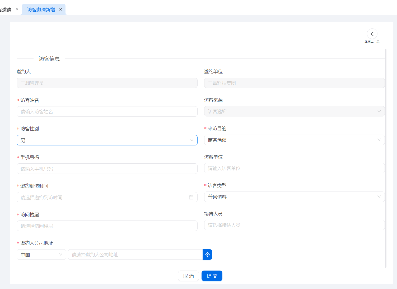Click the disabled 访客来源 dropdown arrow
The height and width of the screenshot is (289, 397).
(x=379, y=111)
